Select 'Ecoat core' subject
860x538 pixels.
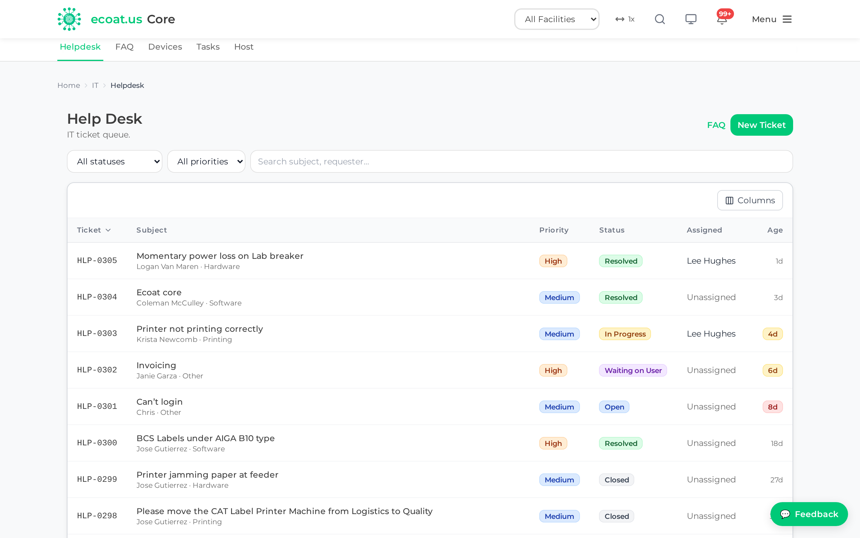pyautogui.click(x=159, y=293)
